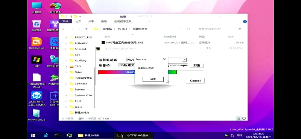Open the explorer help question-mark icon

[245, 21]
